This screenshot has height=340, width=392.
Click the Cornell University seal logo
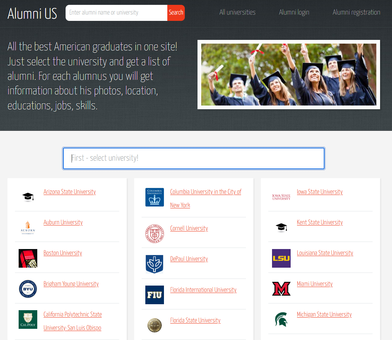pyautogui.click(x=154, y=234)
